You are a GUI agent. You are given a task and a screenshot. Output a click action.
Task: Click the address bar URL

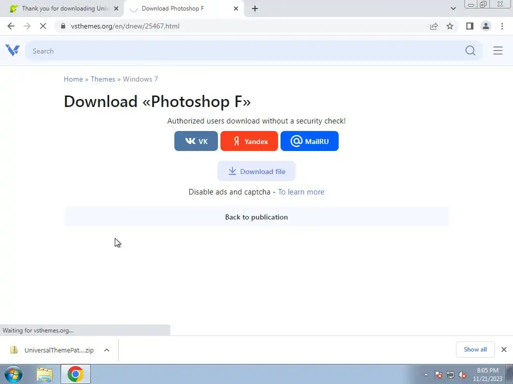(x=125, y=26)
